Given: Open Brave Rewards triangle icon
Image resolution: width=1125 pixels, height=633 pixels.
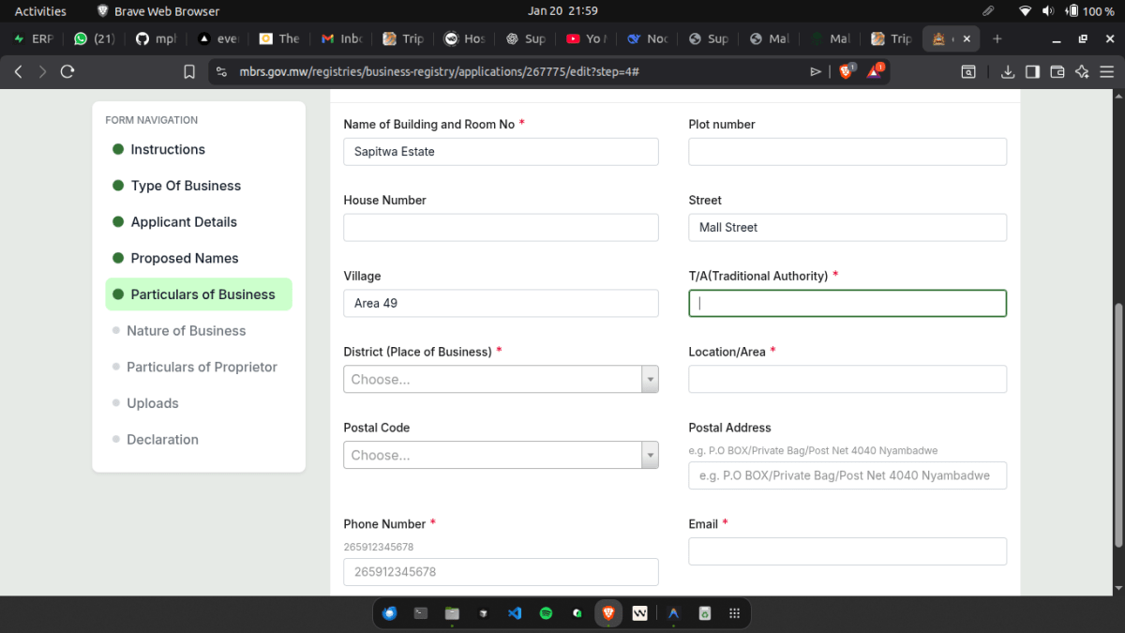Looking at the screenshot, I should 875,71.
